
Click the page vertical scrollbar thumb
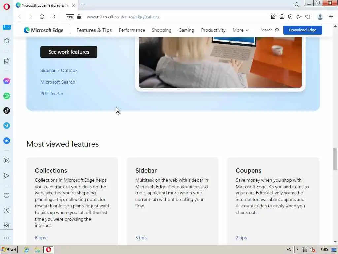pos(335,159)
